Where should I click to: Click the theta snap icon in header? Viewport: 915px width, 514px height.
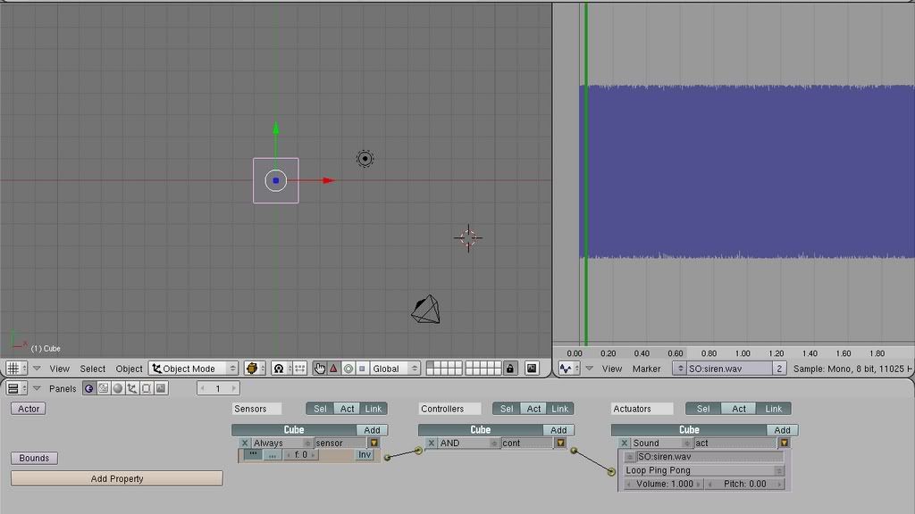278,368
